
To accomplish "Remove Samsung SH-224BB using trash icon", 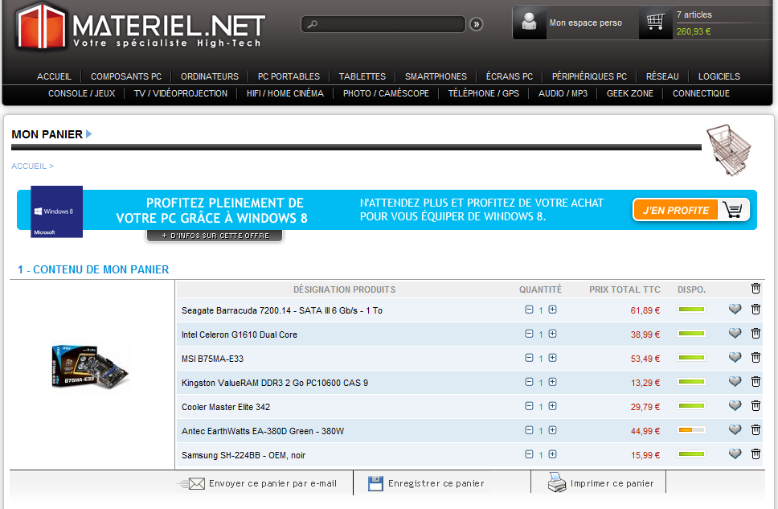I will tap(755, 454).
